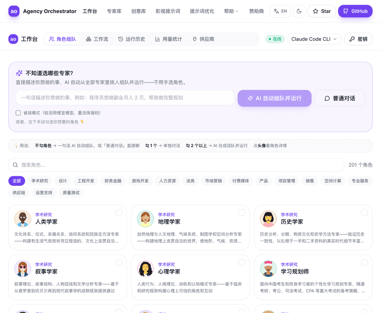Click 普通对话 button

(340, 98)
